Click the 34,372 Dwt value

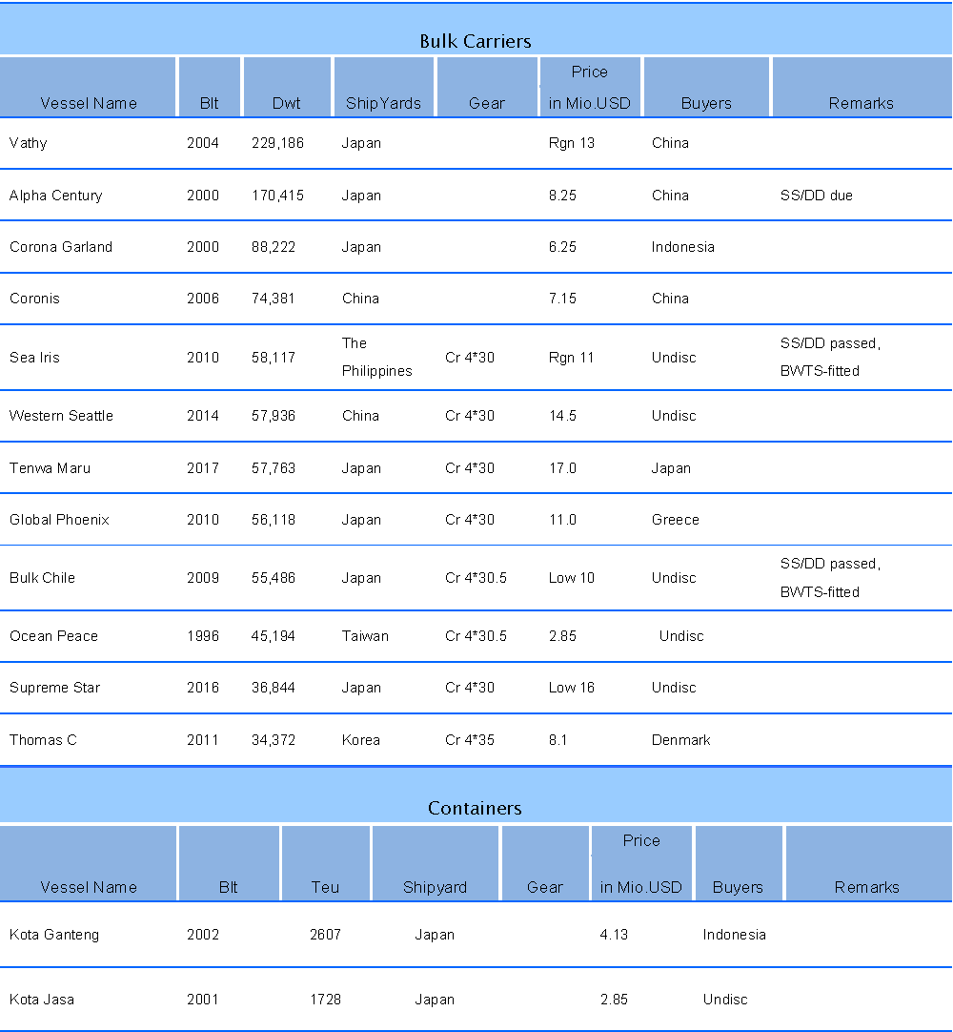tap(274, 740)
